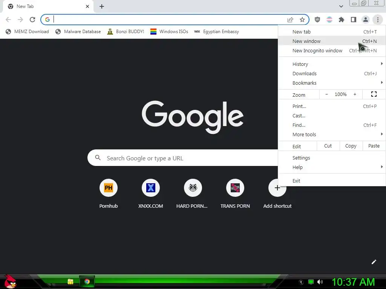Select New window menu item
386x289 pixels.
click(332, 41)
